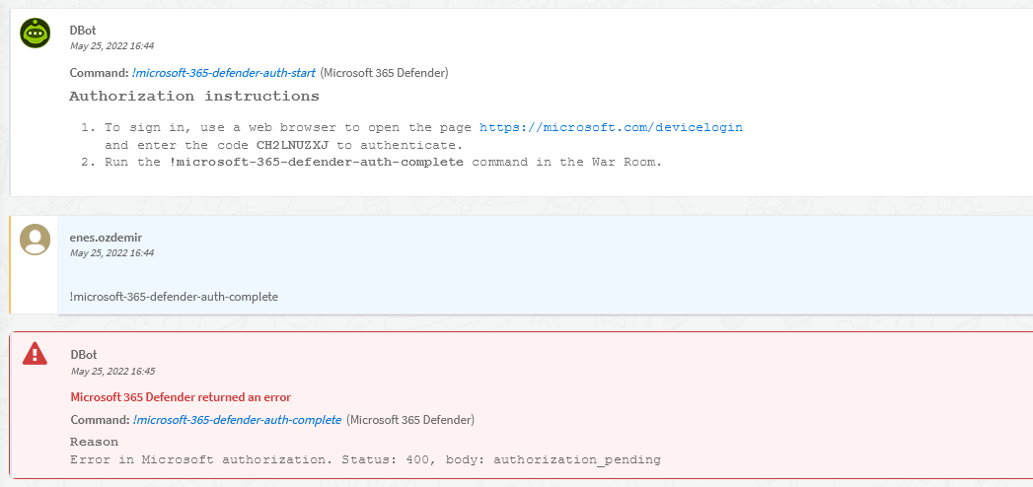
Task: Click enes.ozdemir's user avatar icon
Action: point(35,240)
